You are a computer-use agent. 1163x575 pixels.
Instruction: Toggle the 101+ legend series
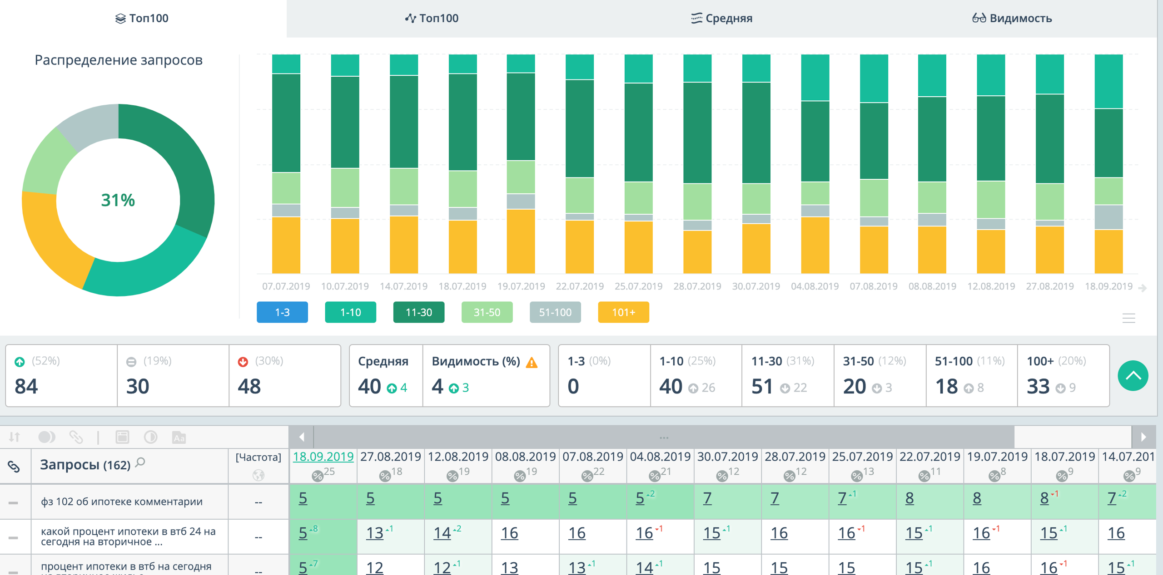623,312
